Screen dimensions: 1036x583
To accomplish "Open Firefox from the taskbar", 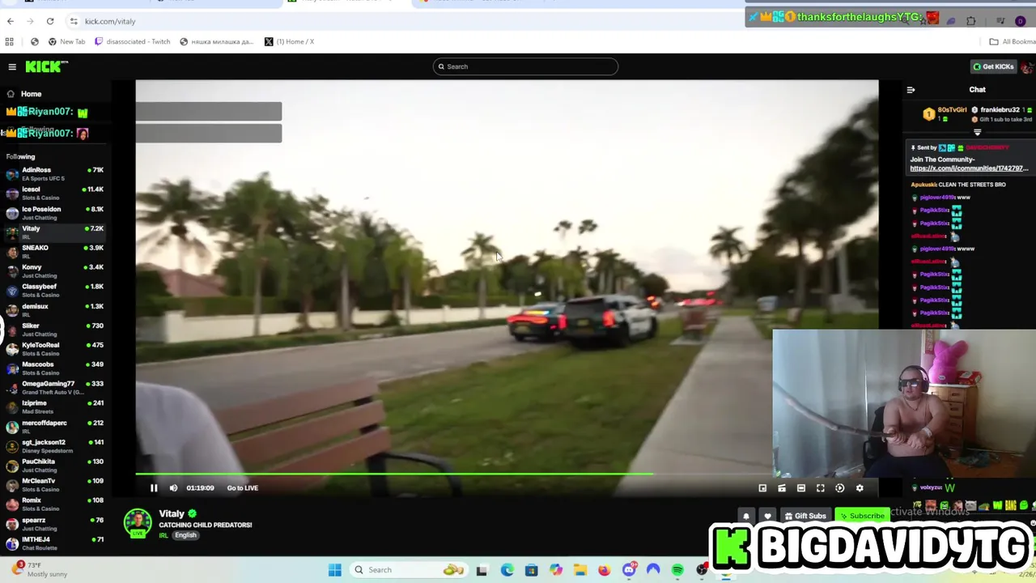I will point(605,570).
